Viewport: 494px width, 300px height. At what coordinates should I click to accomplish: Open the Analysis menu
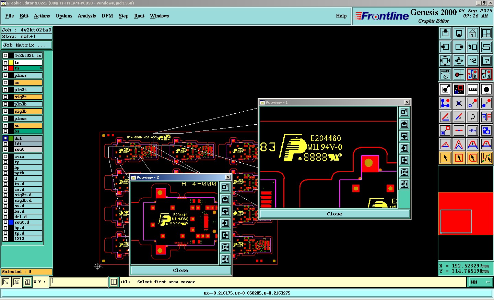87,16
